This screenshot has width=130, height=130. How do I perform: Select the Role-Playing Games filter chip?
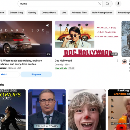click(x=102, y=13)
